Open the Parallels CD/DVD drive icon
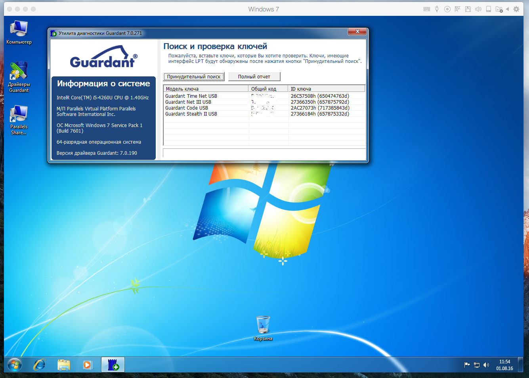The height and width of the screenshot is (378, 529). pyautogui.click(x=447, y=9)
